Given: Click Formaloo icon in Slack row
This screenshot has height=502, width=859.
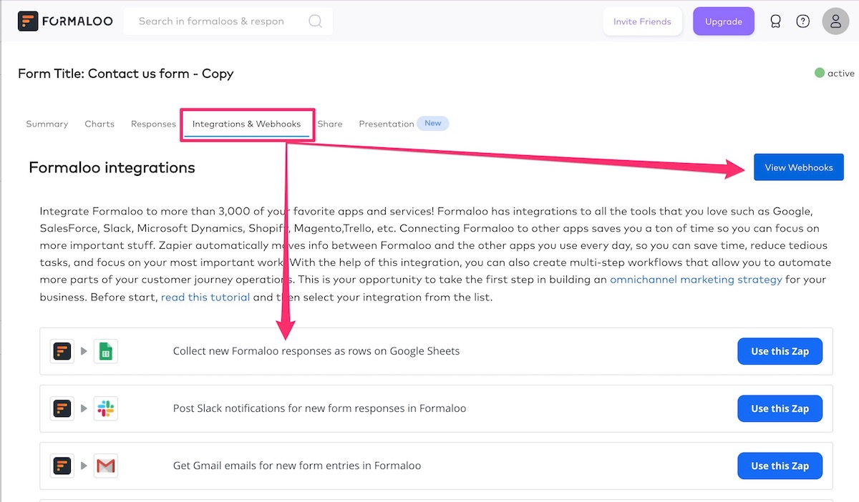Looking at the screenshot, I should pyautogui.click(x=62, y=408).
